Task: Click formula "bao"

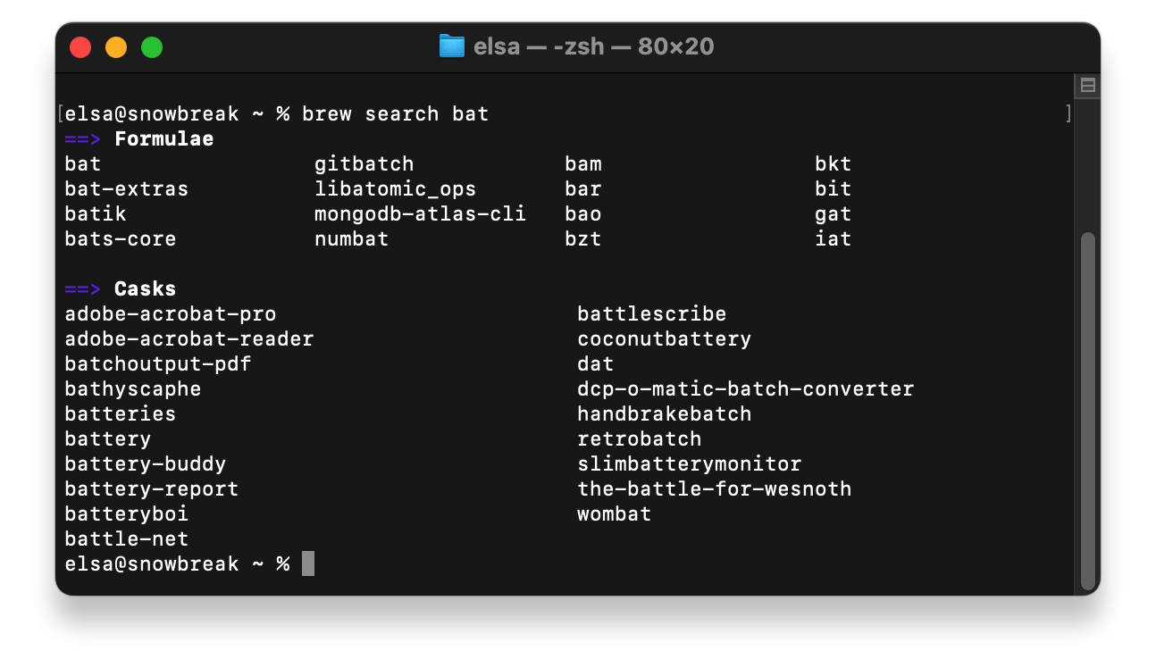Action: pos(583,214)
